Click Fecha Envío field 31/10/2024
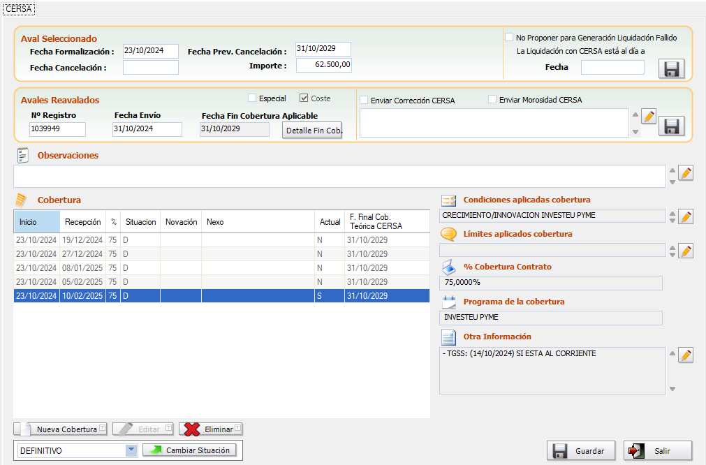Viewport: 706px width, 465px height. click(x=147, y=129)
